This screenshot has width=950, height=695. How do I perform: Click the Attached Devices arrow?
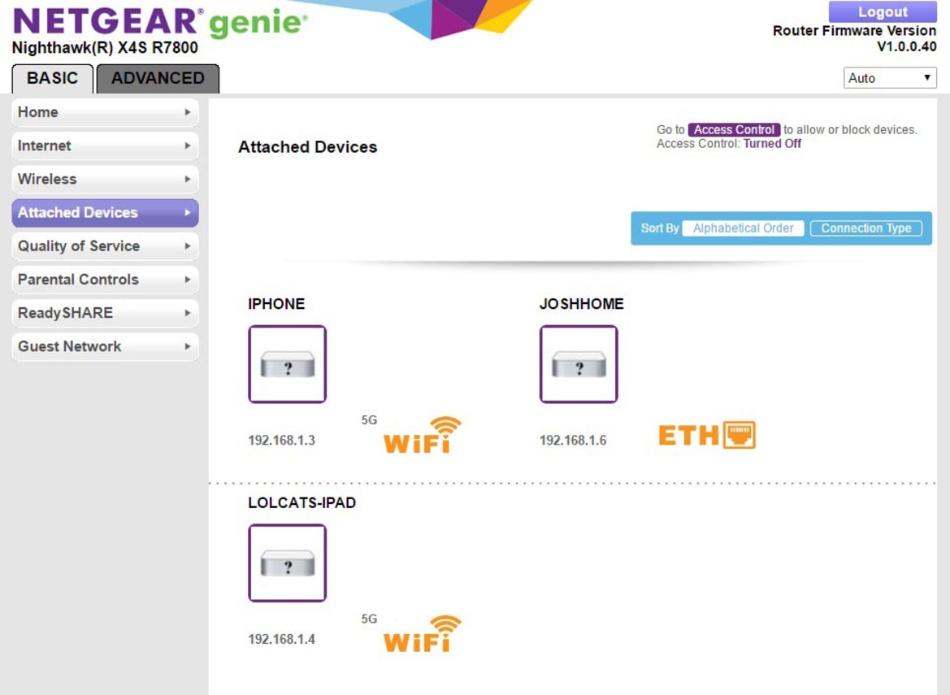(187, 213)
